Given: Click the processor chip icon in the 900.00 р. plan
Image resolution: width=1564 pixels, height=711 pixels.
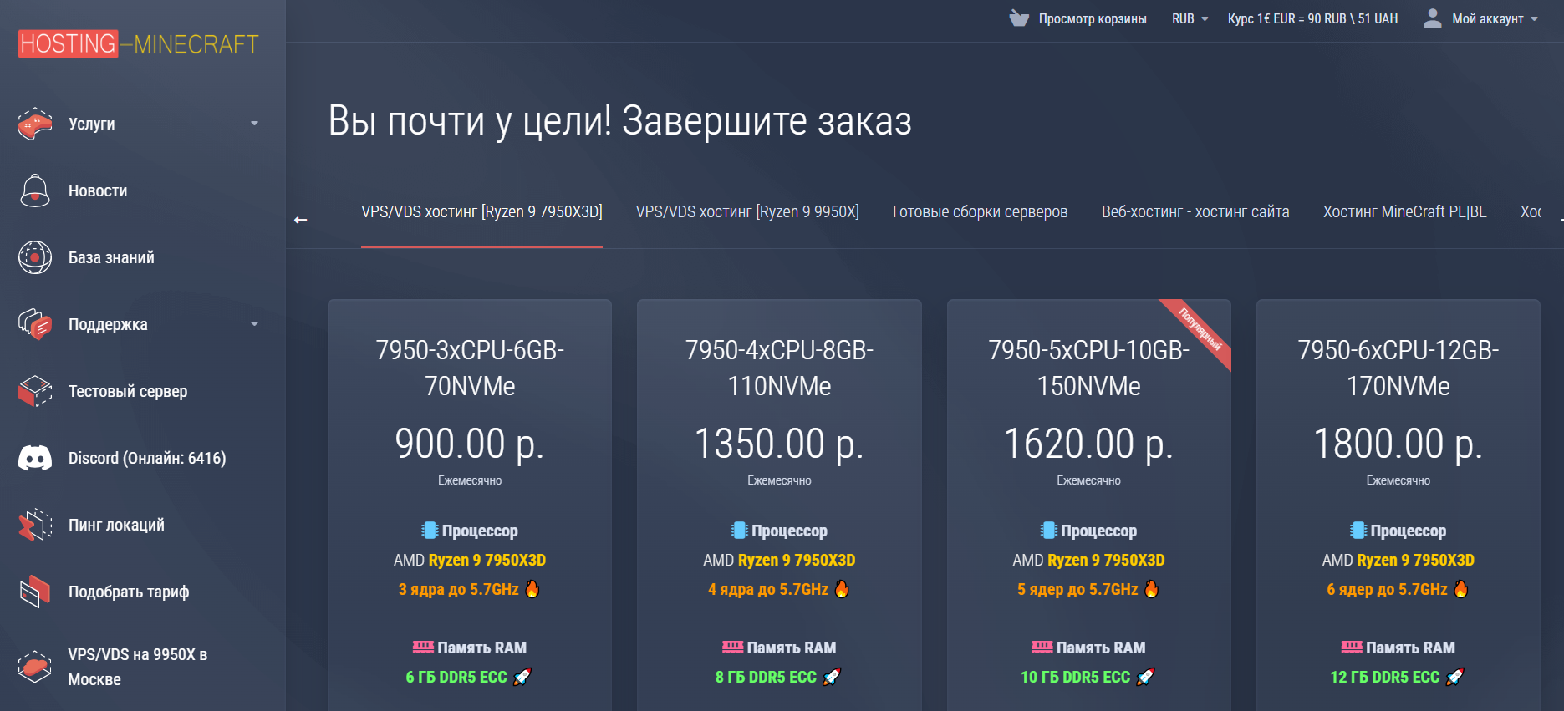Looking at the screenshot, I should (430, 531).
